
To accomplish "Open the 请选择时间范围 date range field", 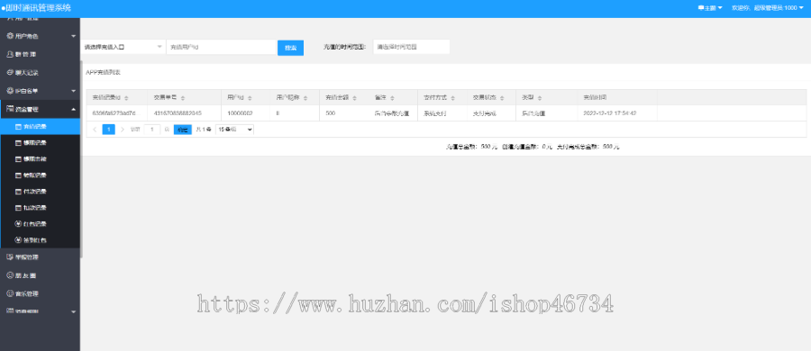I will [x=411, y=47].
